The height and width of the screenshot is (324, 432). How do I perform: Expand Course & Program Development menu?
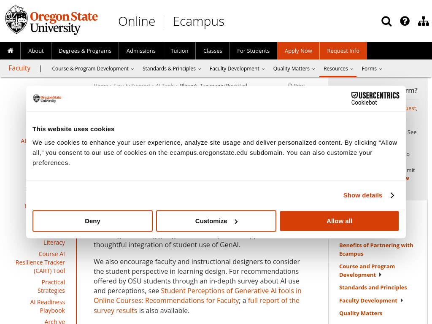click(x=93, y=69)
